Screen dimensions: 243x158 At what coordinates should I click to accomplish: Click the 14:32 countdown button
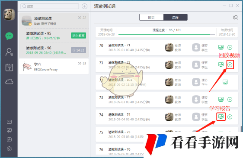[x=78, y=50]
